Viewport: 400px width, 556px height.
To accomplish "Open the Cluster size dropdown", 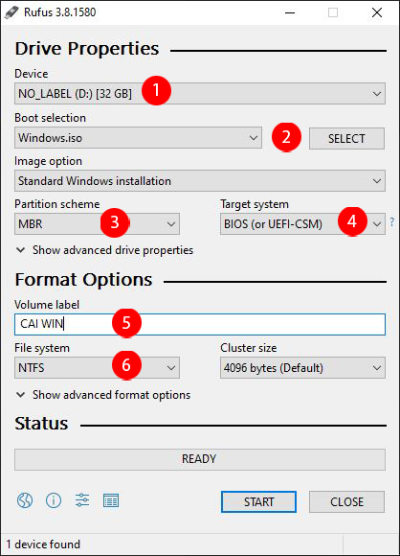I will pos(302,368).
